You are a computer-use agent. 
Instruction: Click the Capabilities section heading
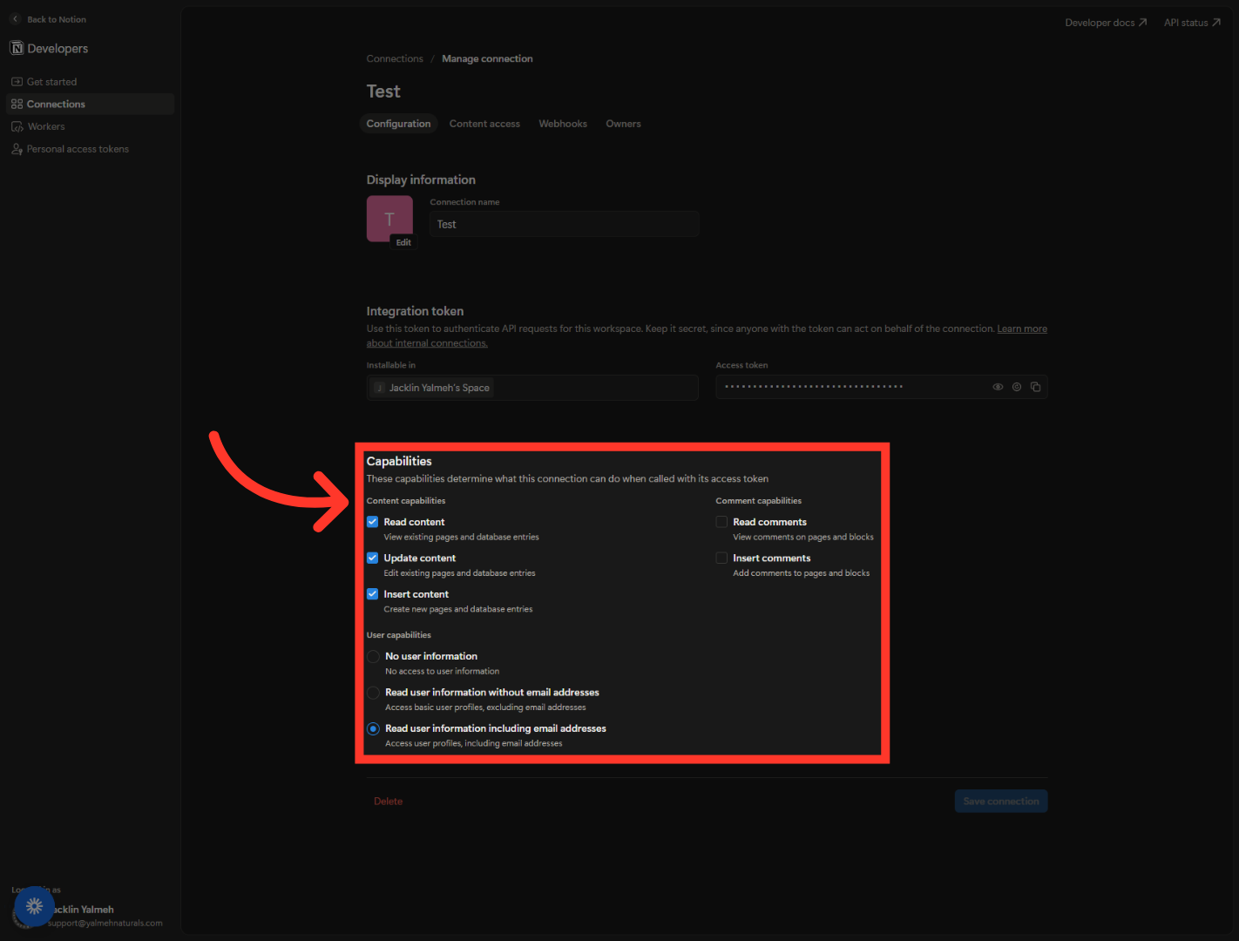(x=399, y=462)
